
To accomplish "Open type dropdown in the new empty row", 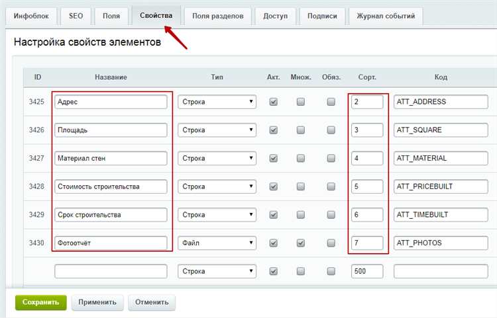I will coord(217,271).
